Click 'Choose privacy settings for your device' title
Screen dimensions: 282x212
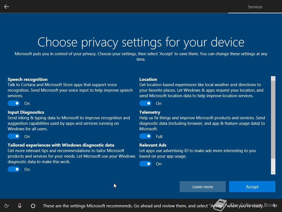pyautogui.click(x=141, y=42)
